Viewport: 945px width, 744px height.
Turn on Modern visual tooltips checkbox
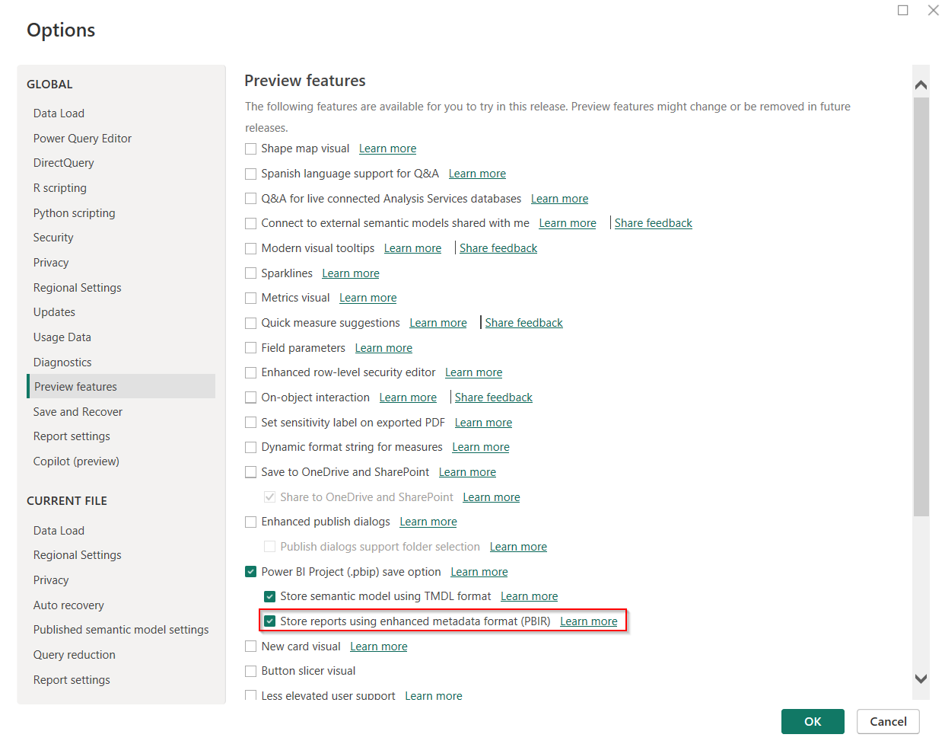(x=250, y=248)
